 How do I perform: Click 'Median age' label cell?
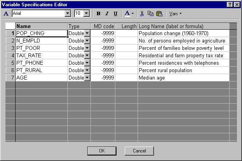click(184, 78)
